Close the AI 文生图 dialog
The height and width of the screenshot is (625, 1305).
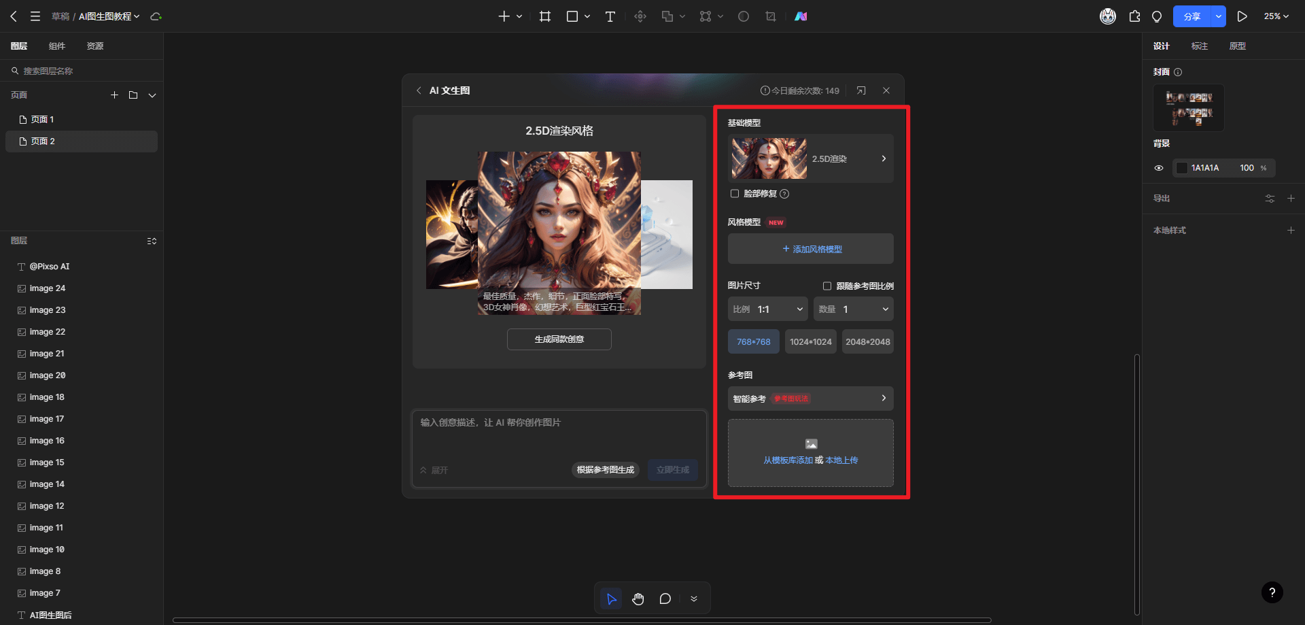tap(886, 90)
